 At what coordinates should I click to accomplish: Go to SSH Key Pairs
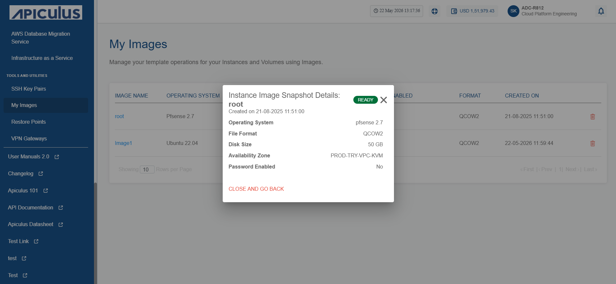28,89
